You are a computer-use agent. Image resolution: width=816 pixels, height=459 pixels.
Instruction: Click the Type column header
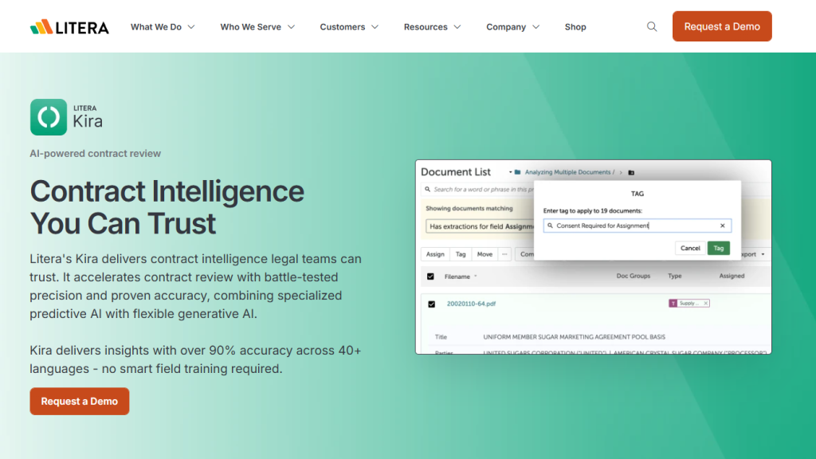(674, 277)
